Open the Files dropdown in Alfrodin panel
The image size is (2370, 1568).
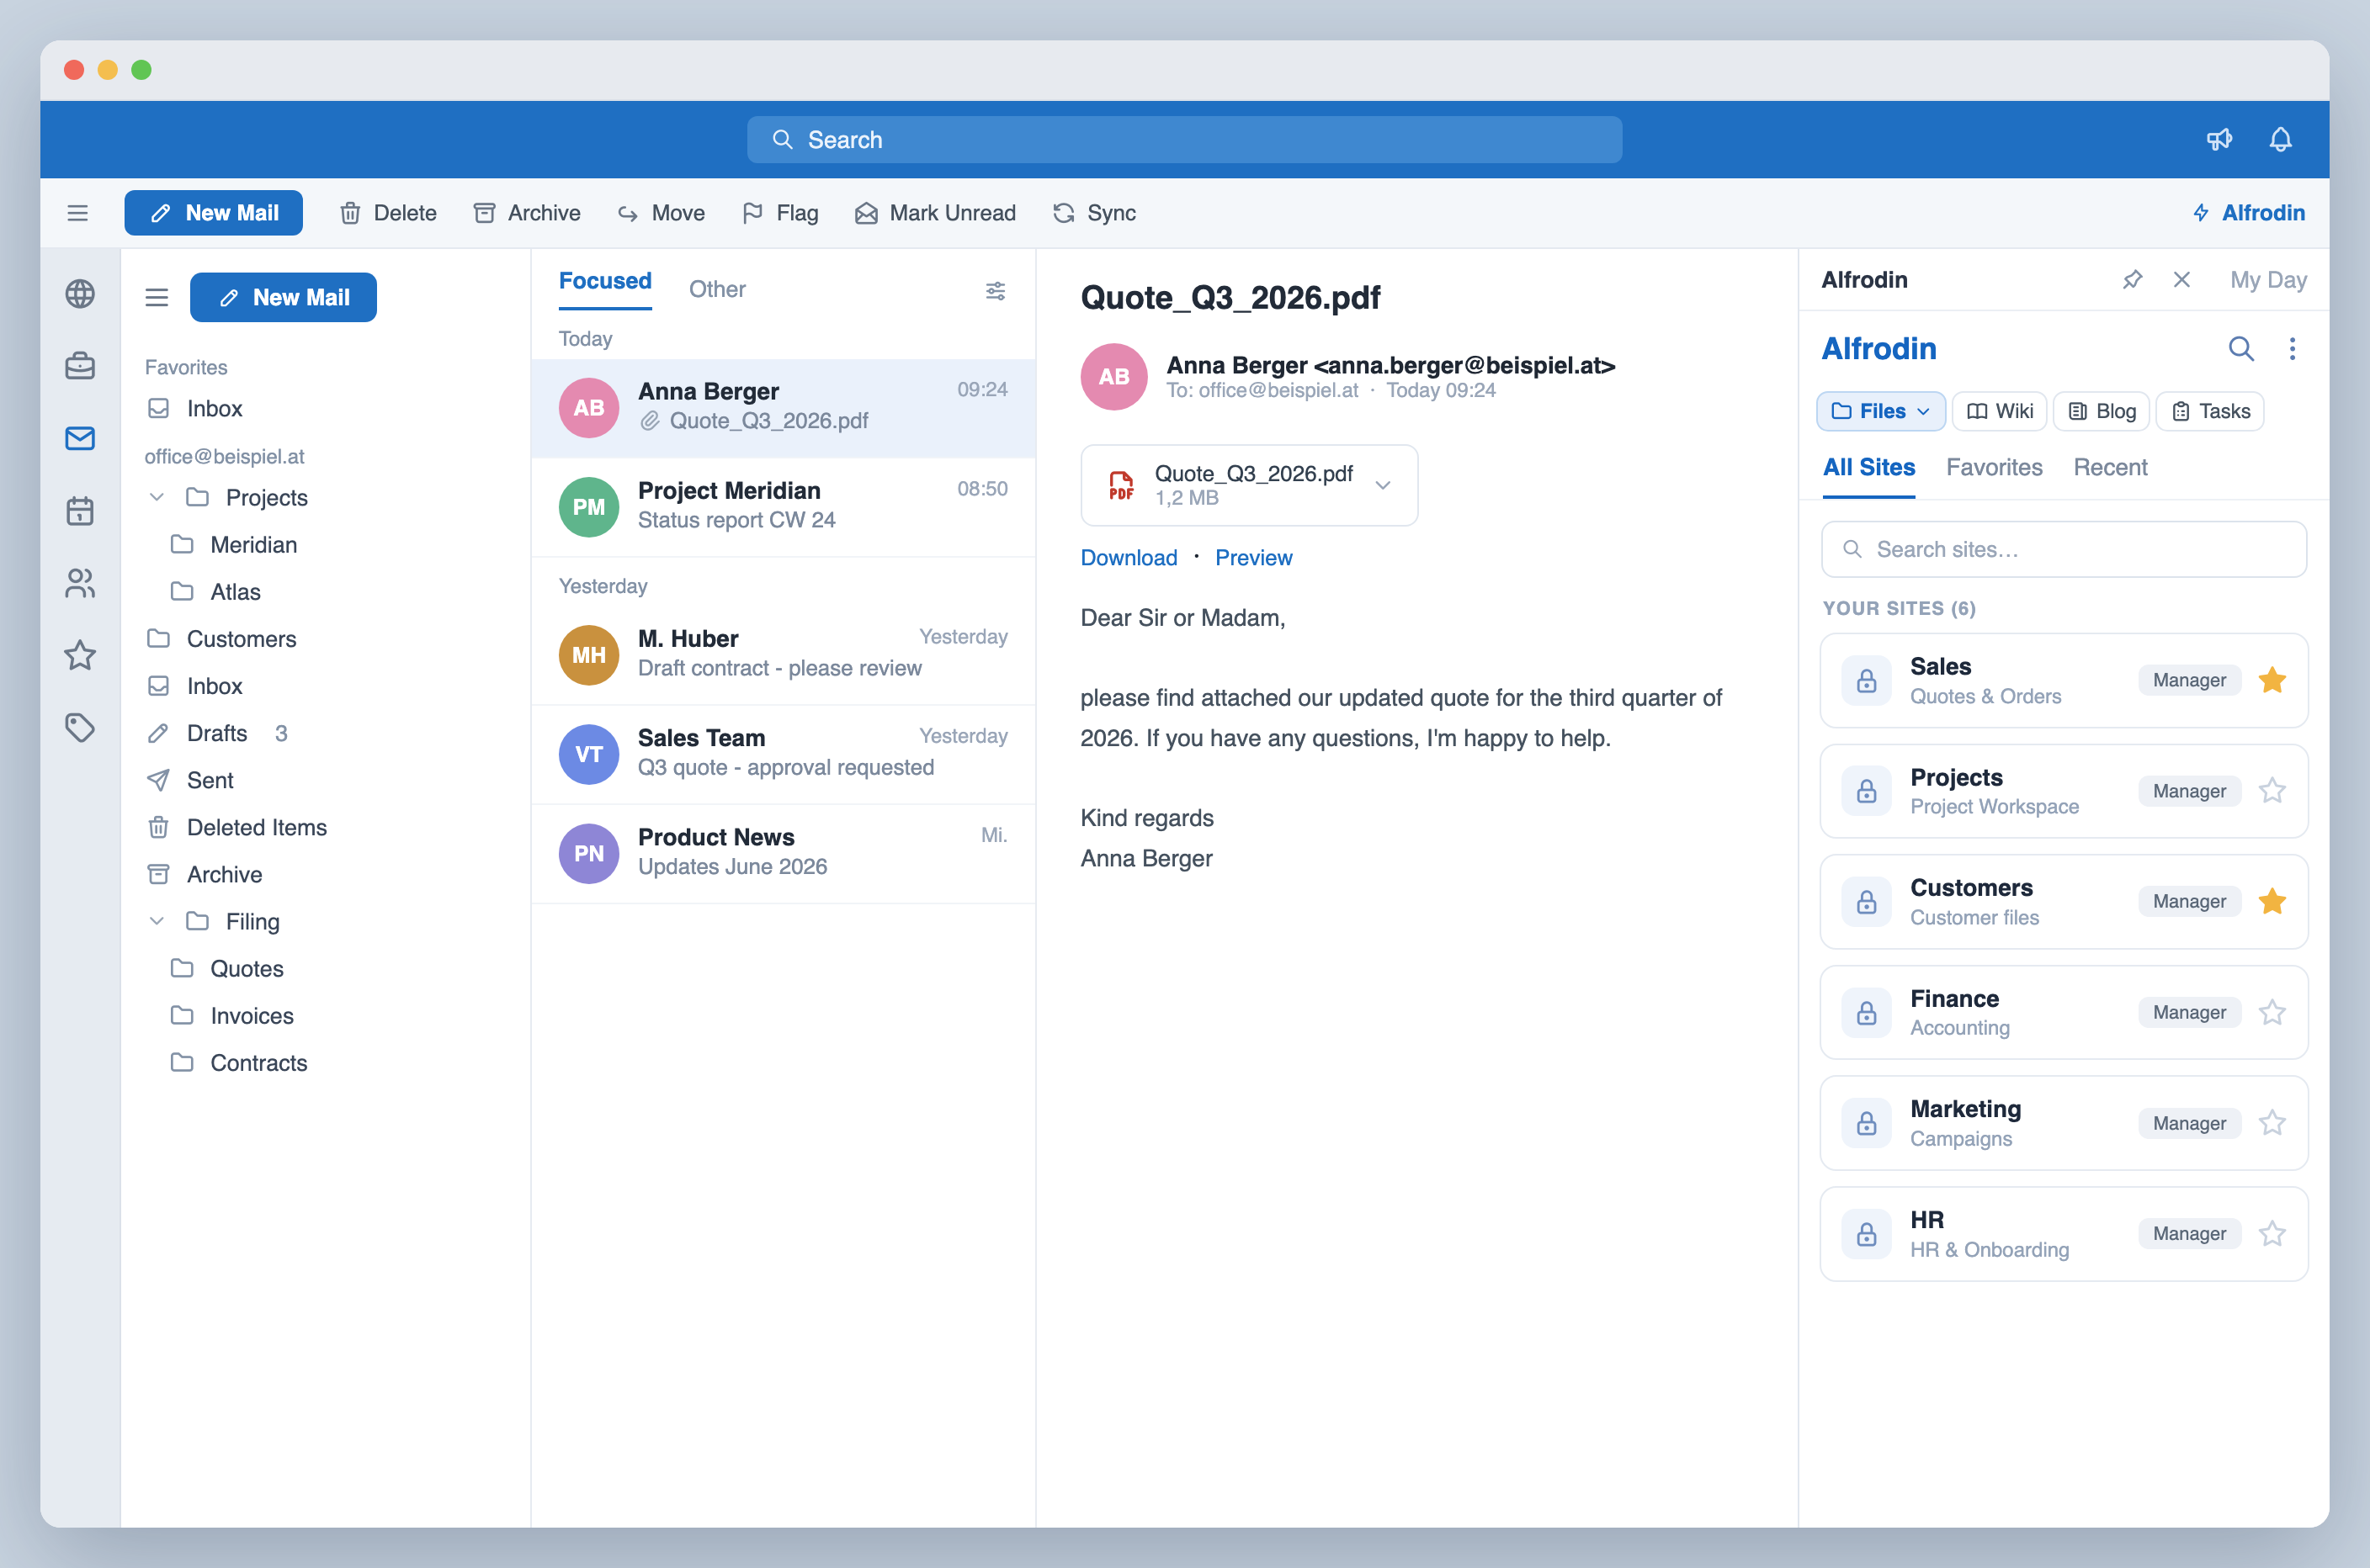point(1881,411)
